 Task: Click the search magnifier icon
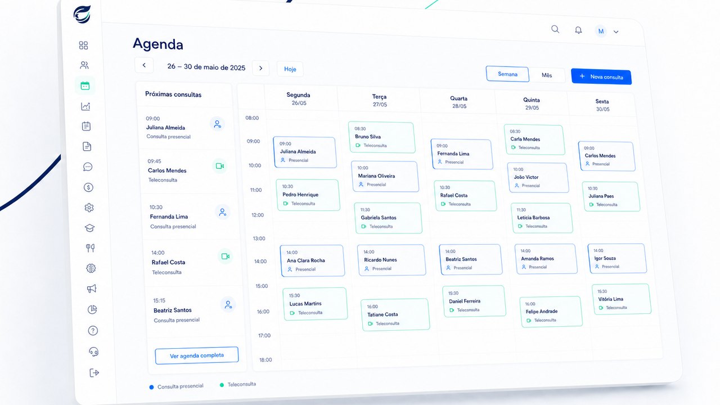point(555,29)
